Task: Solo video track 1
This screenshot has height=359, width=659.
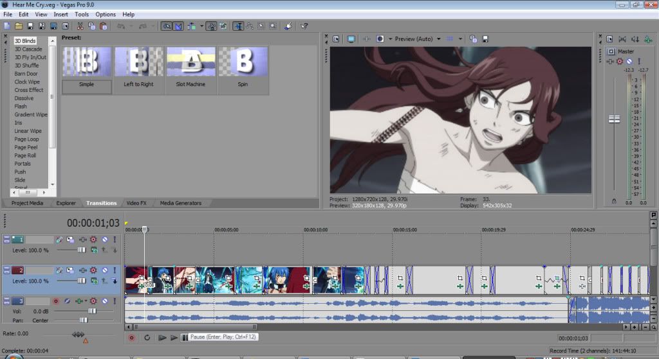Action: [115, 240]
